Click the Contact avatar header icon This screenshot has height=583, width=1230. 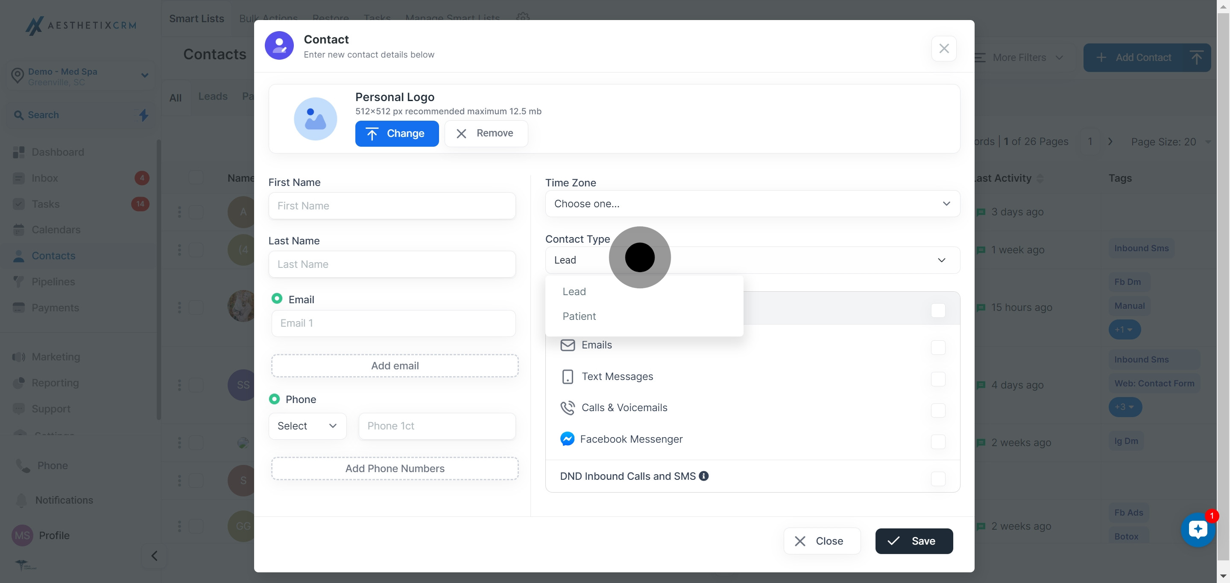279,46
